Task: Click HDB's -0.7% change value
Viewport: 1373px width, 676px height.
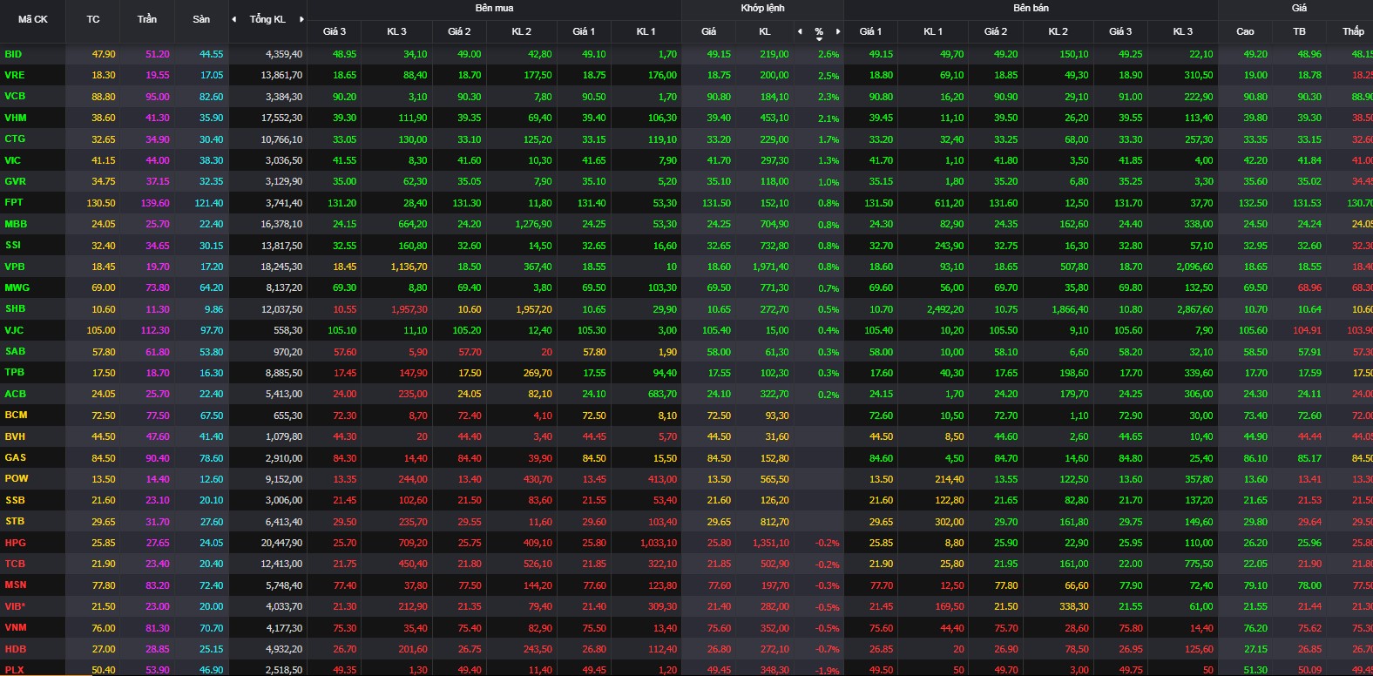Action: point(828,649)
